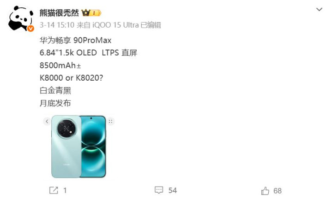The height and width of the screenshot is (200, 332).
Task: Open image grid view dots icon
Action: (110, 121)
